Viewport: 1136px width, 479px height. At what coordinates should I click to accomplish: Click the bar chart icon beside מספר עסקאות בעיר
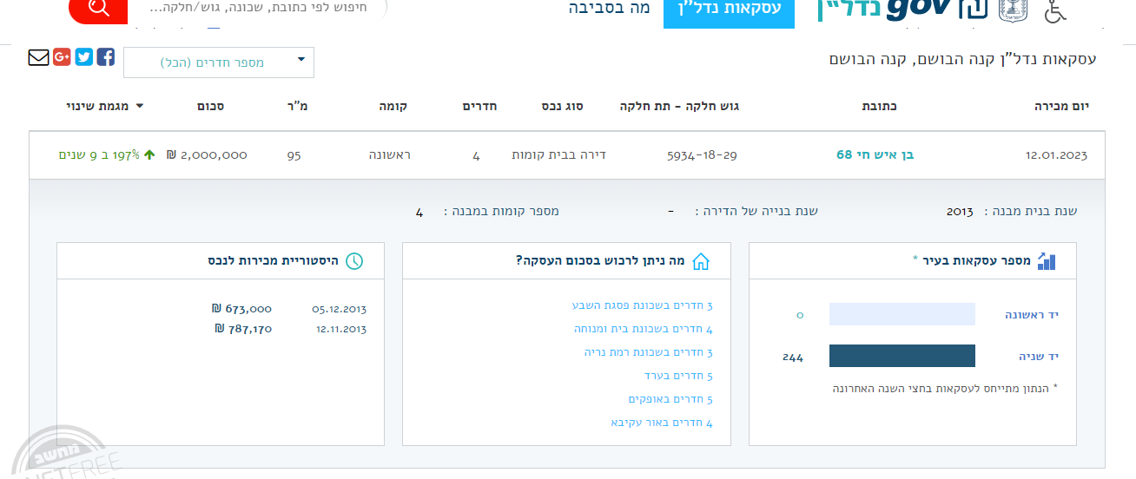(1047, 261)
